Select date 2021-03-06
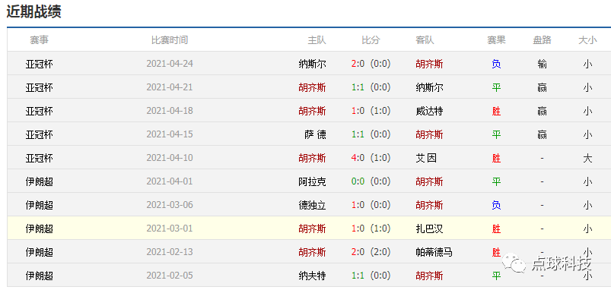Screen dimensions: 611x290 coord(170,205)
